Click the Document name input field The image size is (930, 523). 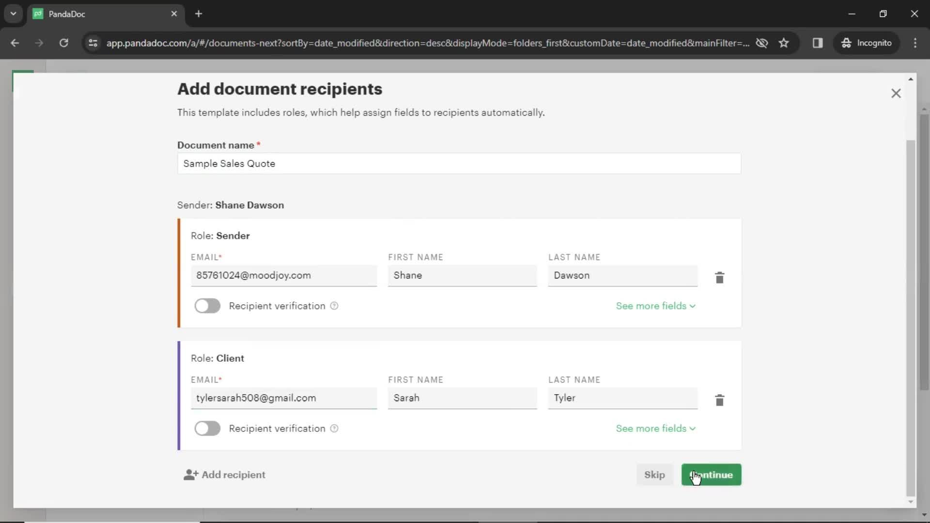pos(458,164)
